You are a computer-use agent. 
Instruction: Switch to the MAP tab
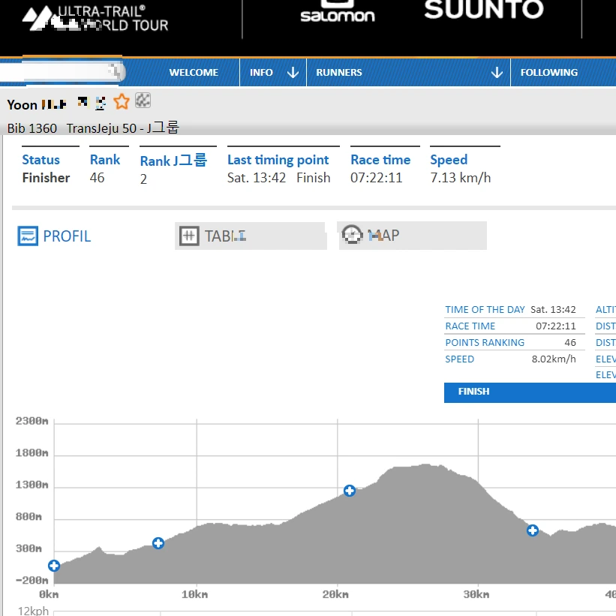pos(413,236)
